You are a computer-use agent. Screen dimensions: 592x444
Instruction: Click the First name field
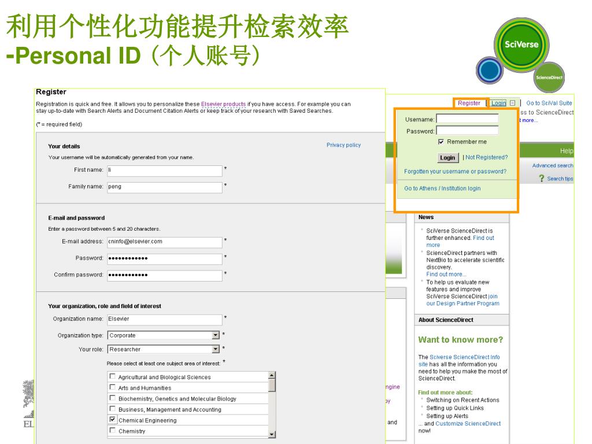165,171
